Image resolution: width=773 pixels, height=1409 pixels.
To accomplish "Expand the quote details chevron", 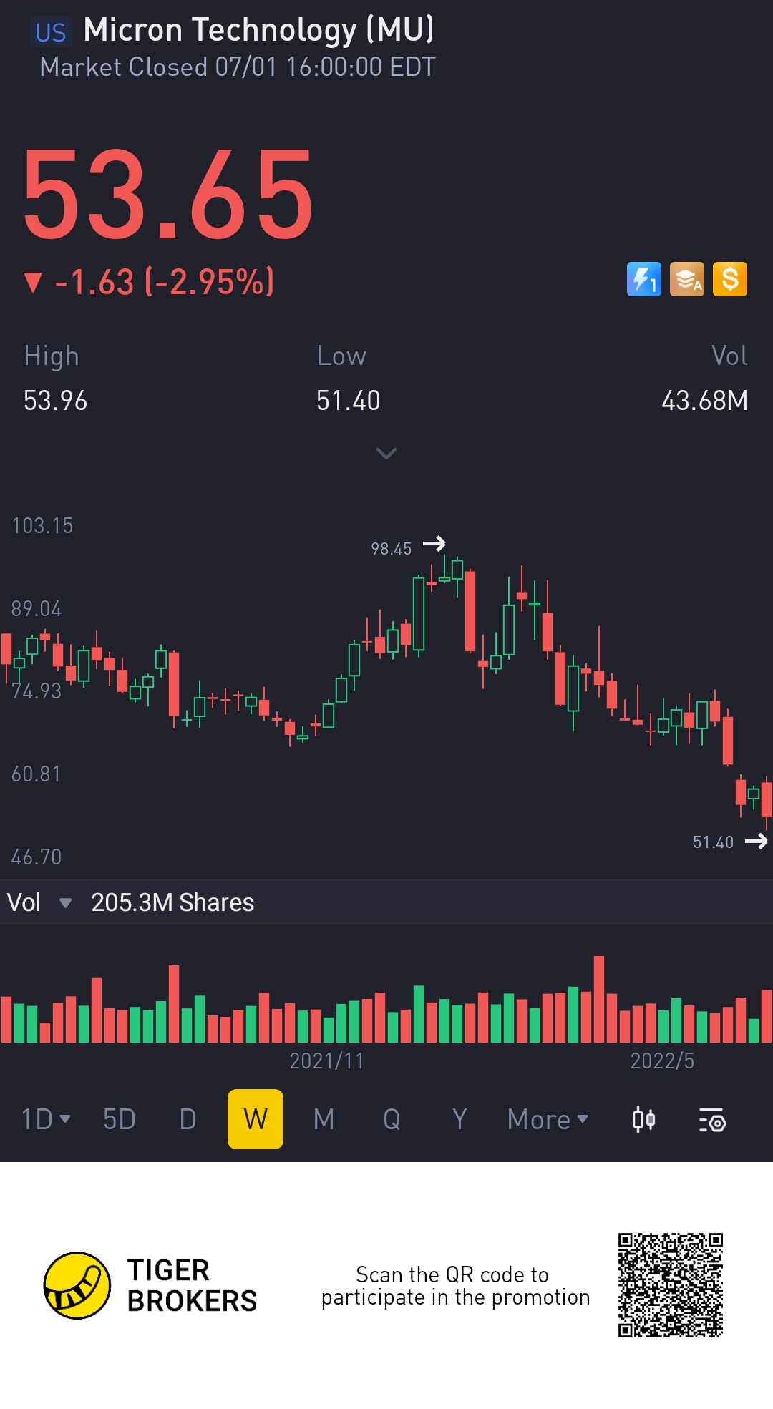I will (x=386, y=454).
